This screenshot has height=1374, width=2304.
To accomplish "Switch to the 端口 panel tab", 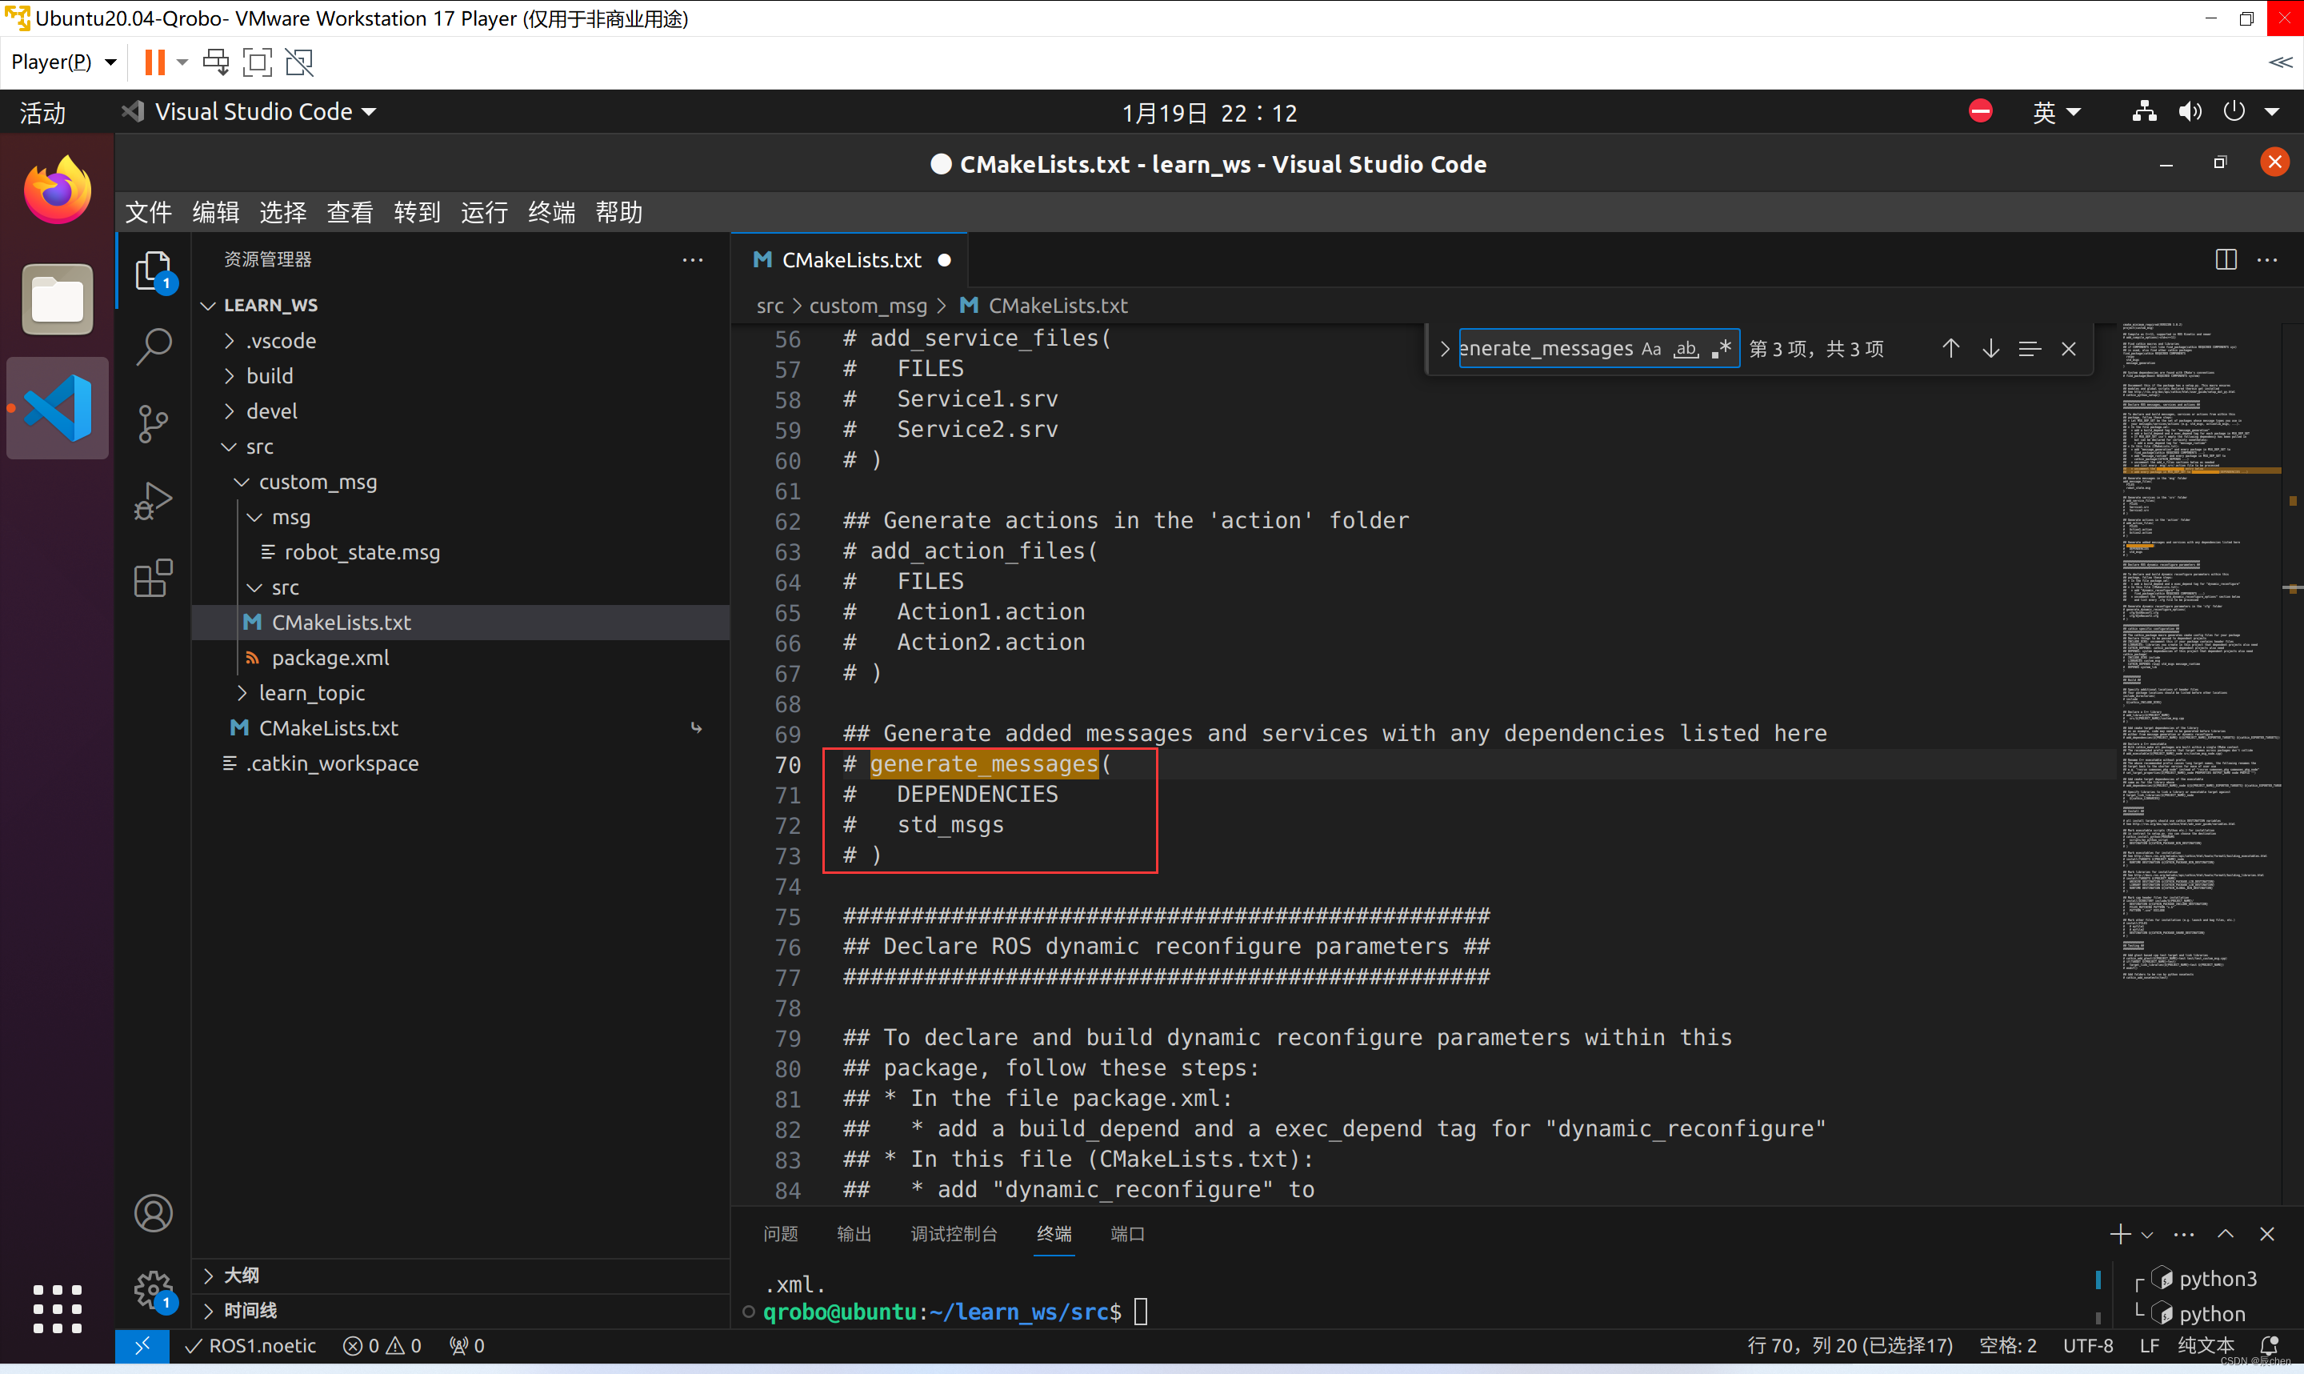I will click(x=1127, y=1234).
